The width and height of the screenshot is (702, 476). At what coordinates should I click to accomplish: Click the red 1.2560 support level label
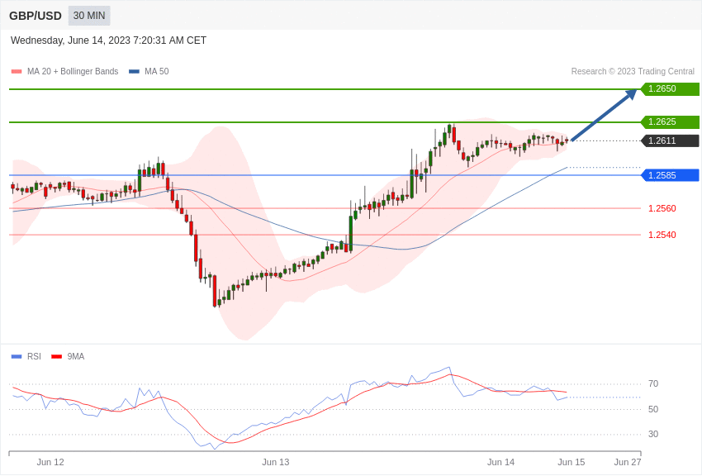[x=662, y=208]
